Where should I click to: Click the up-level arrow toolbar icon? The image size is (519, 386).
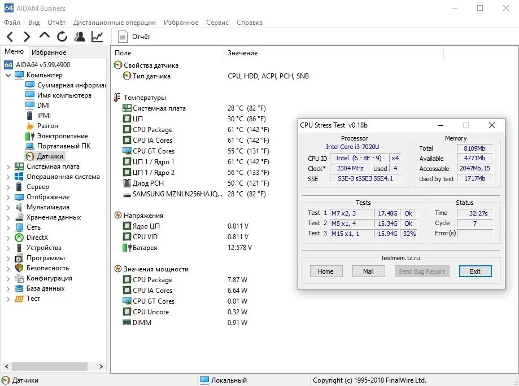point(45,36)
